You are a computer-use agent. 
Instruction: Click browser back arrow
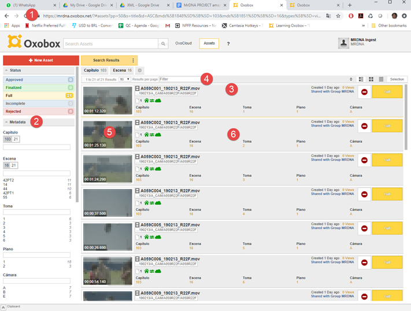coord(6,16)
